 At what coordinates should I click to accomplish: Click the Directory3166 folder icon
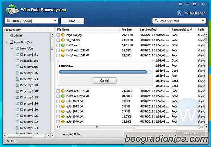(17, 73)
